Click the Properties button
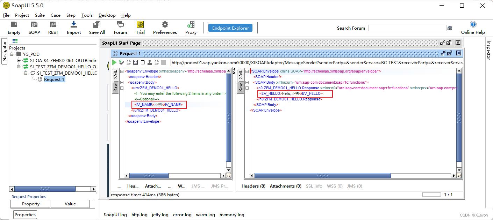493x220 pixels. coord(25,214)
